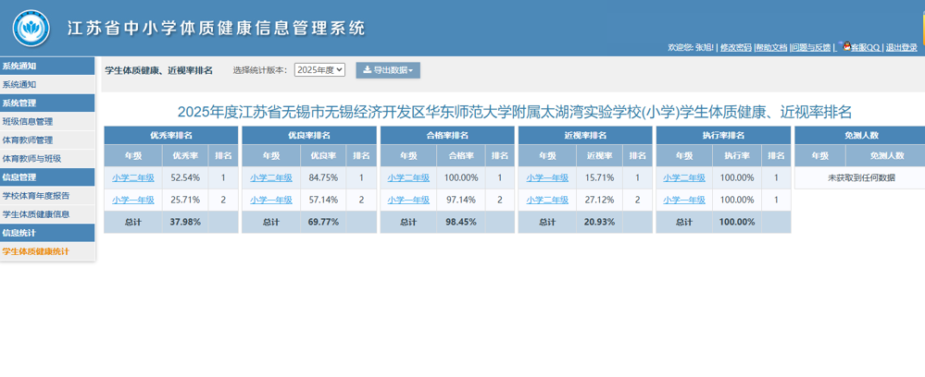Select 学生体质健康统计 in sidebar

point(47,251)
